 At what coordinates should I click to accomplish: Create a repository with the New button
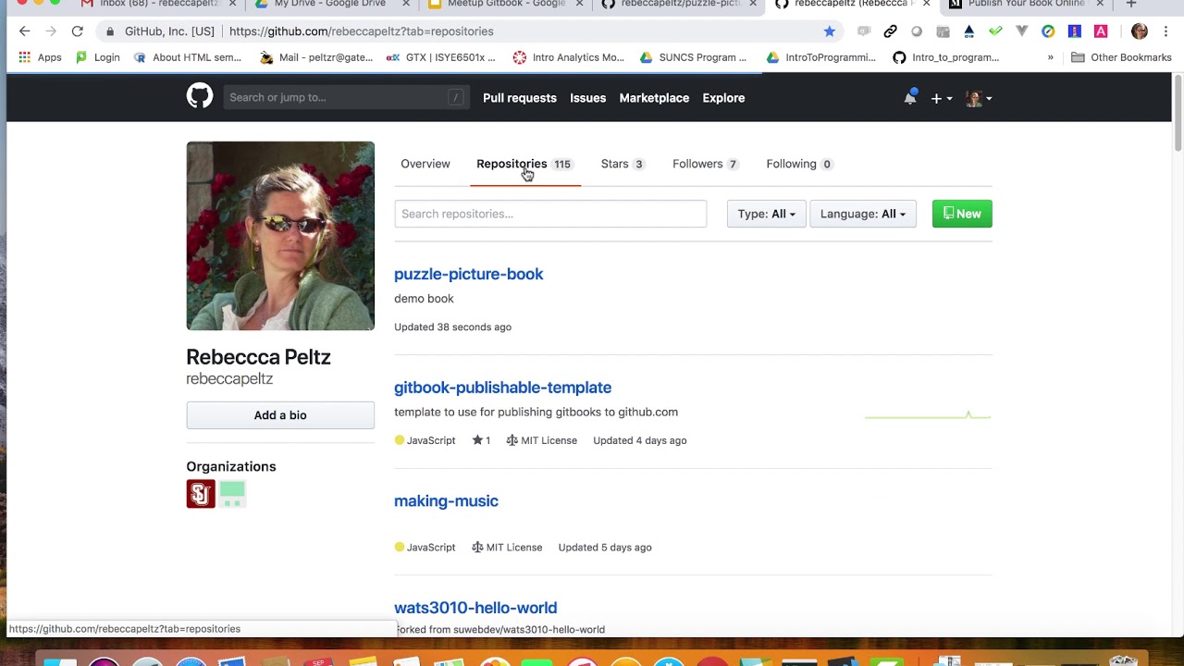962,214
